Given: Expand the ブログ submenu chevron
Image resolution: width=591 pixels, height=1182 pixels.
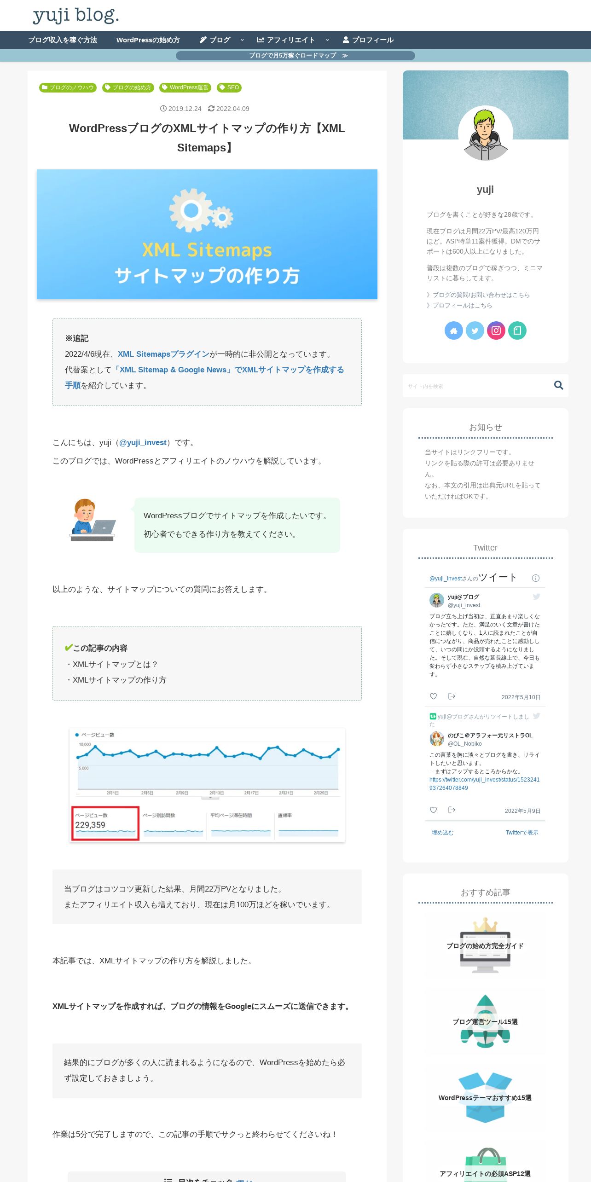Looking at the screenshot, I should [242, 40].
